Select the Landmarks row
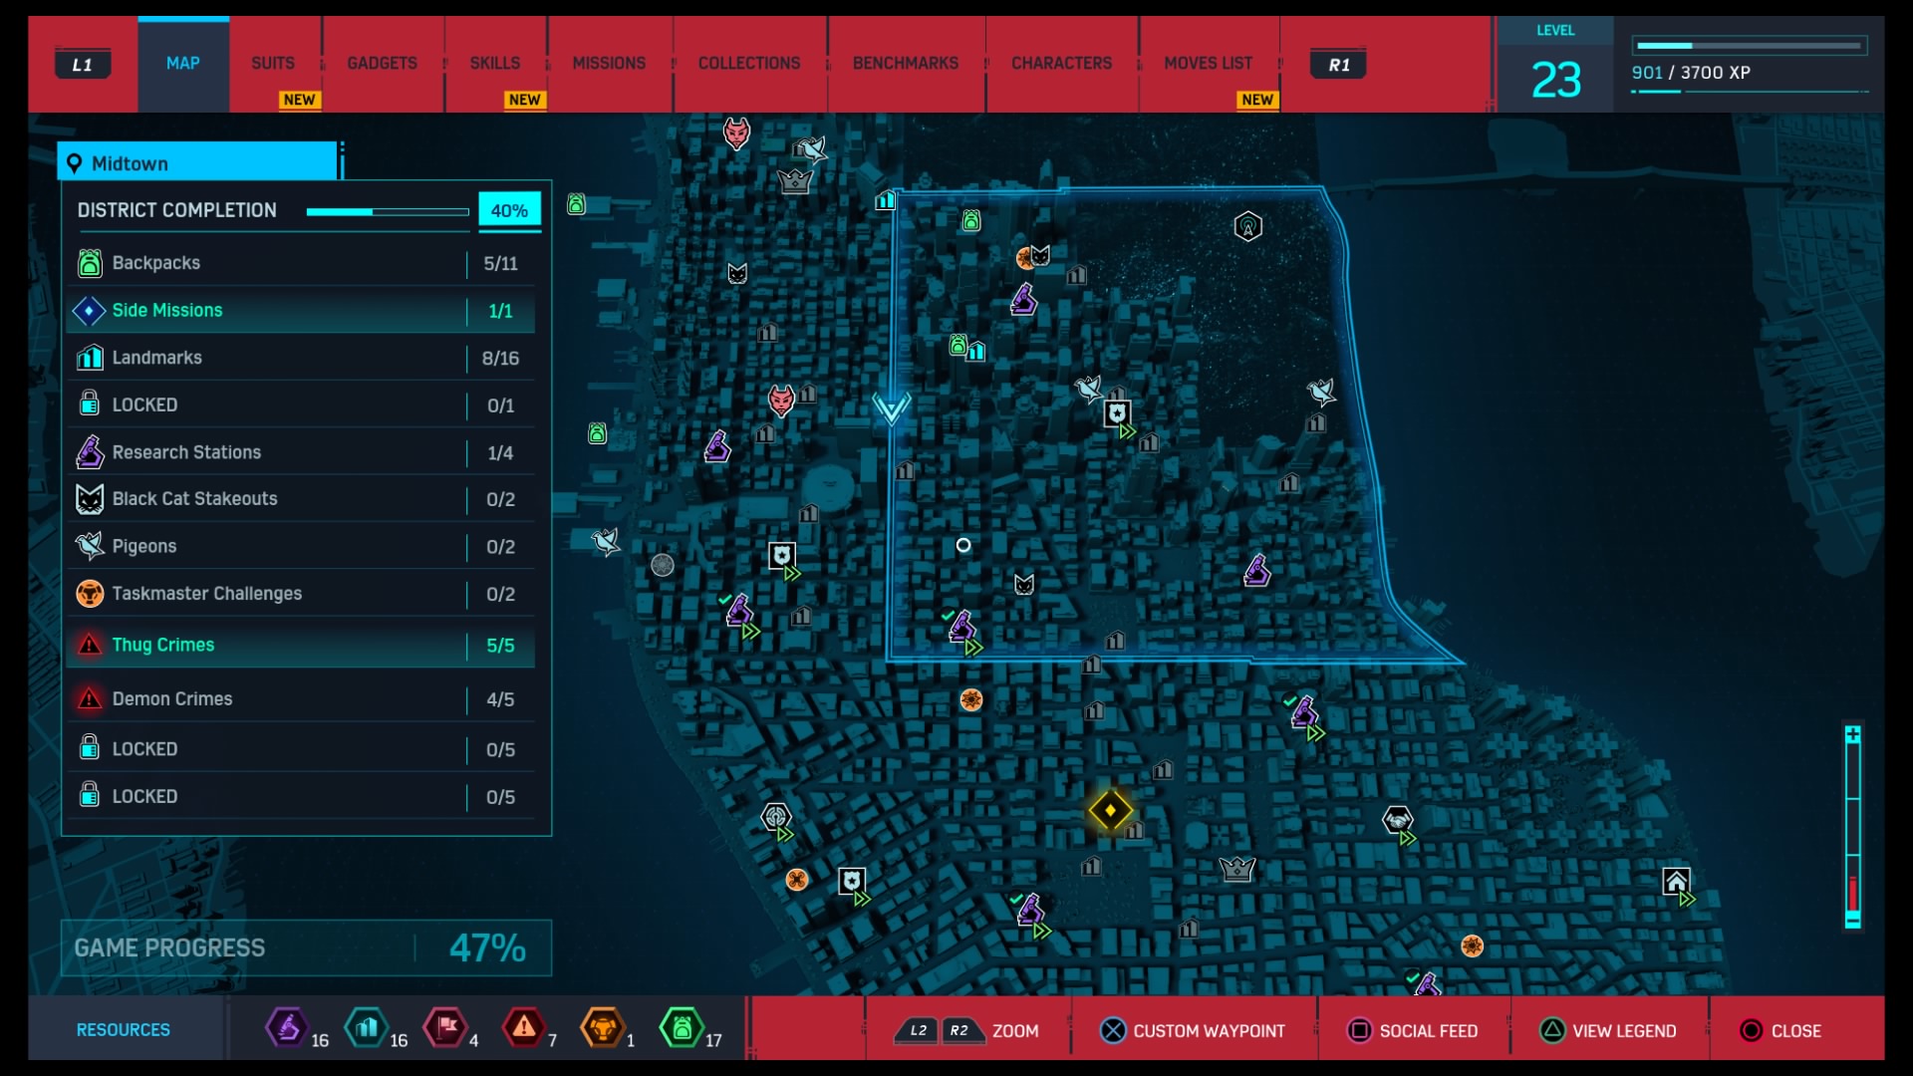 tap(302, 358)
